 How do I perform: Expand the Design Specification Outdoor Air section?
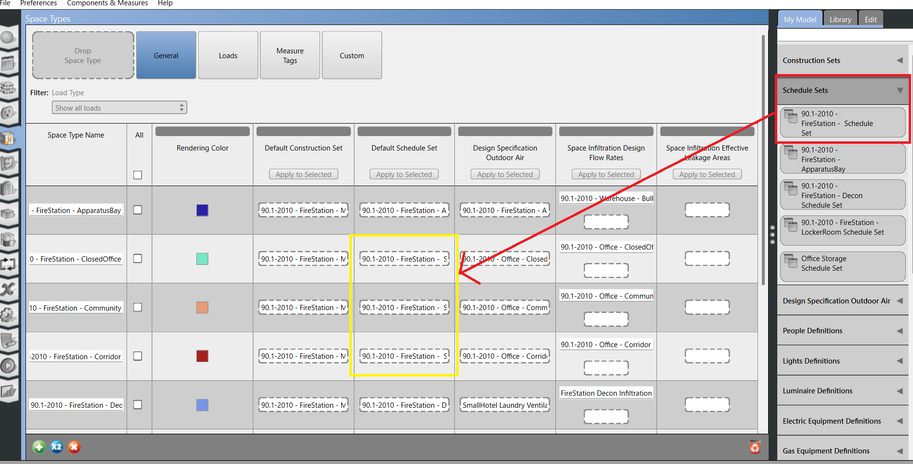tap(842, 301)
